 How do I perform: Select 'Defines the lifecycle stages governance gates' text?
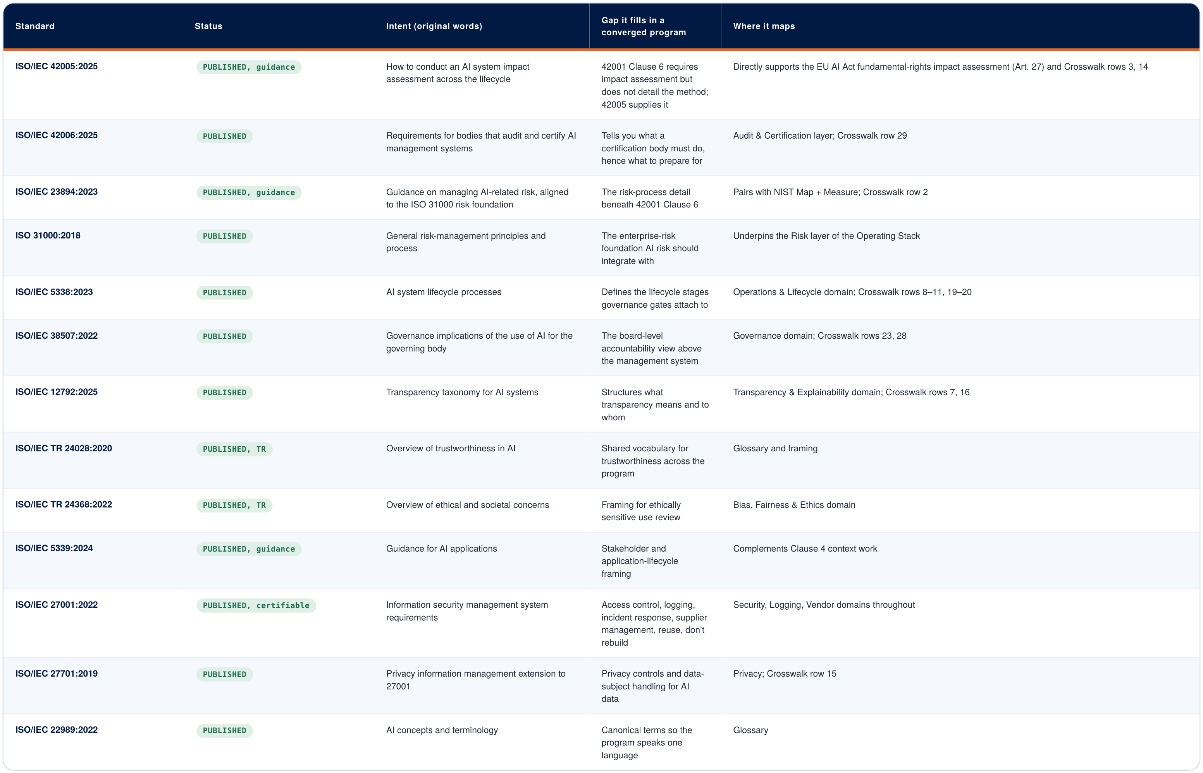coord(655,298)
